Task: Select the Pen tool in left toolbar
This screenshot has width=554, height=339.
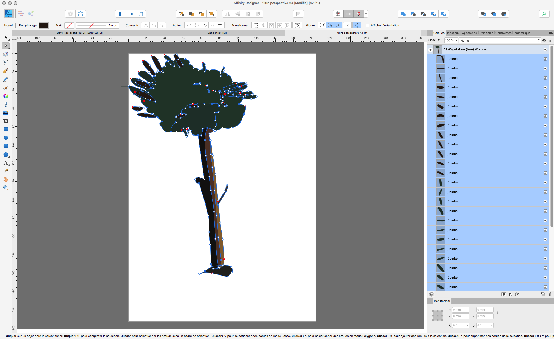Action: (6, 71)
